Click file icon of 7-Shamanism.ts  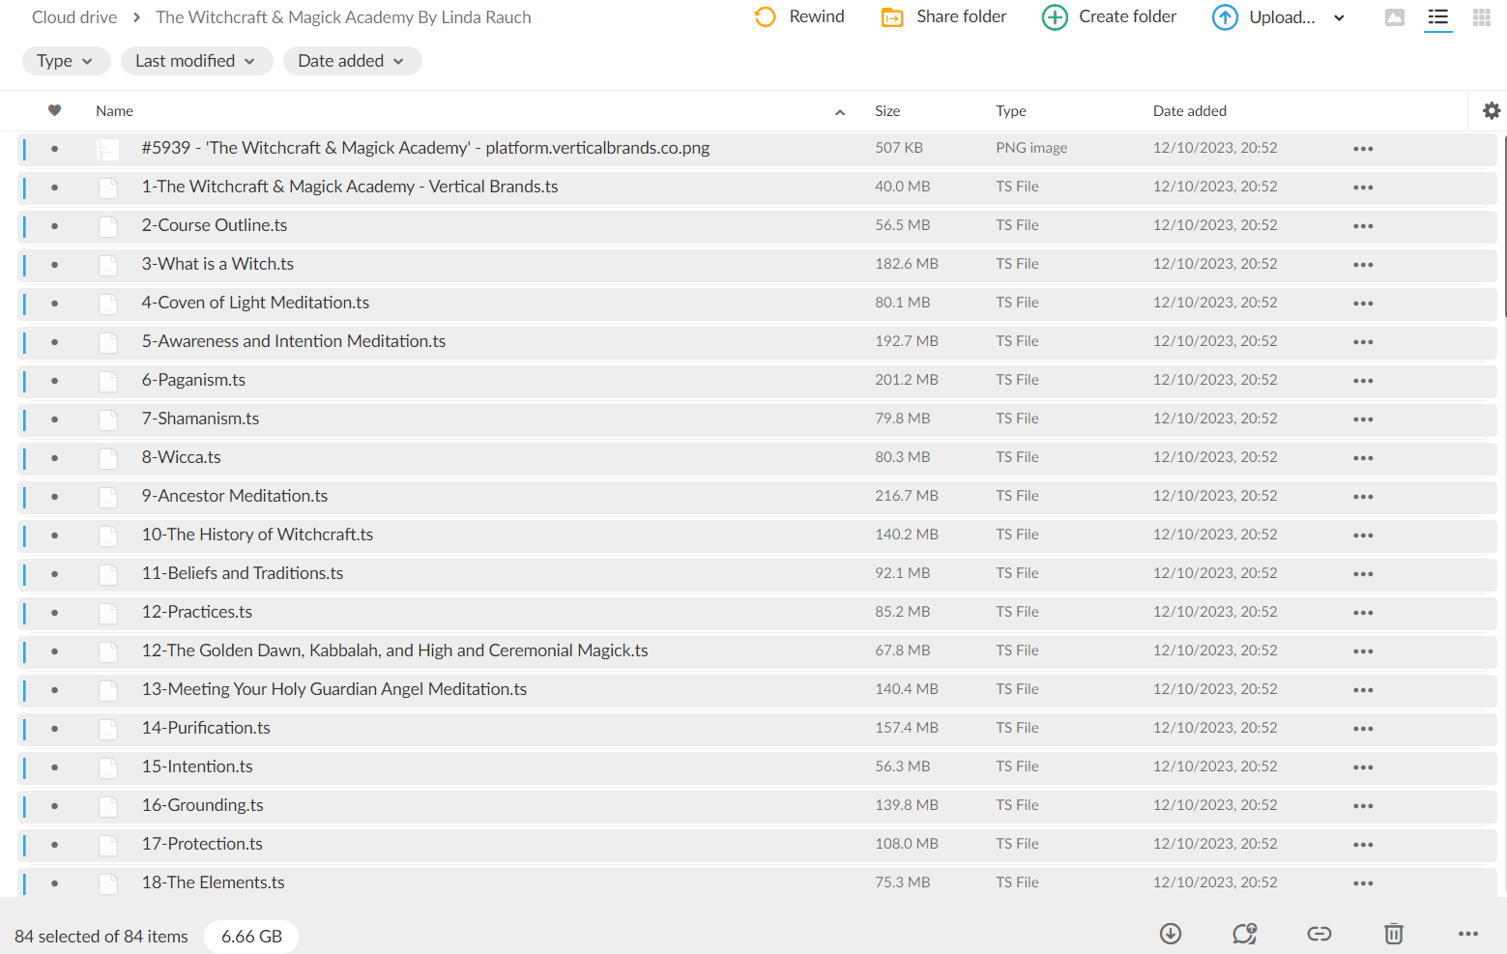(107, 419)
